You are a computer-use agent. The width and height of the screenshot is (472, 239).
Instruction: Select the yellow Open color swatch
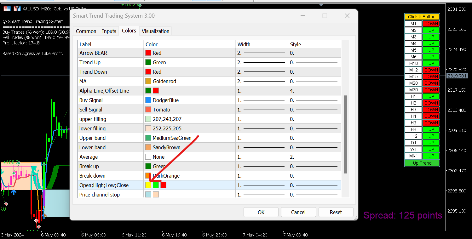click(148, 185)
